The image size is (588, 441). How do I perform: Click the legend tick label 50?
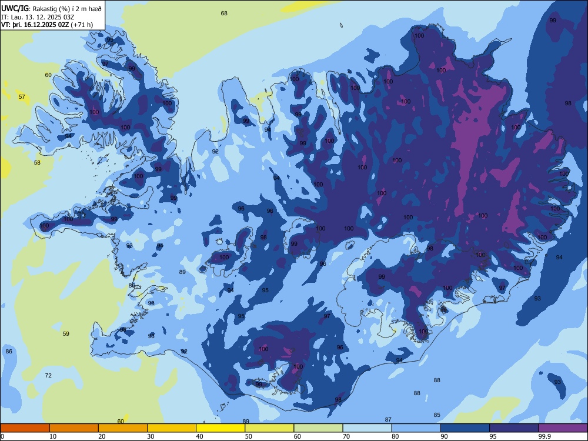click(x=249, y=436)
